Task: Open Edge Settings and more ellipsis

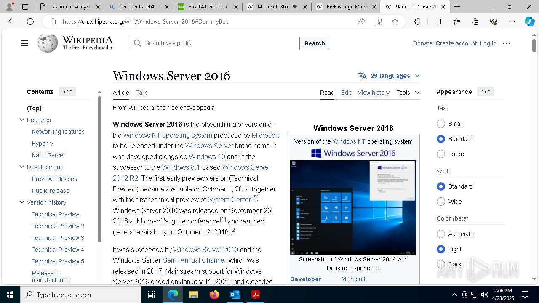Action: coord(512,21)
